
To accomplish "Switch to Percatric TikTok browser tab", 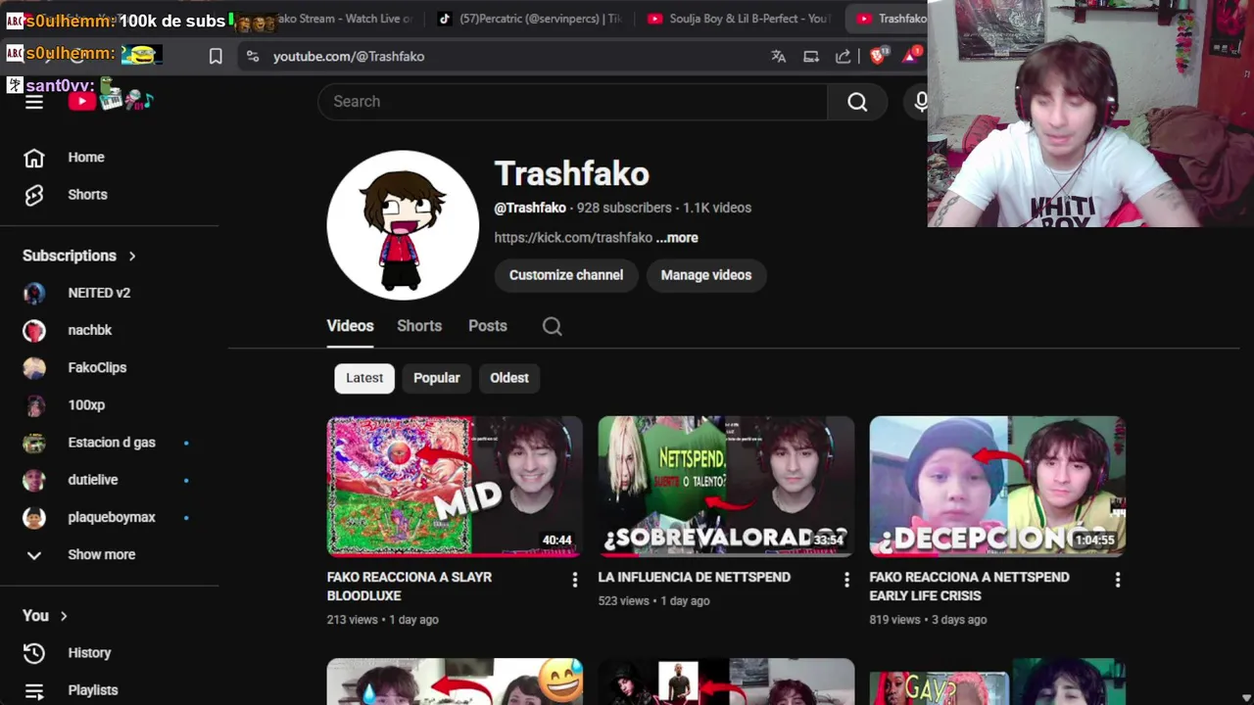I will [x=529, y=19].
